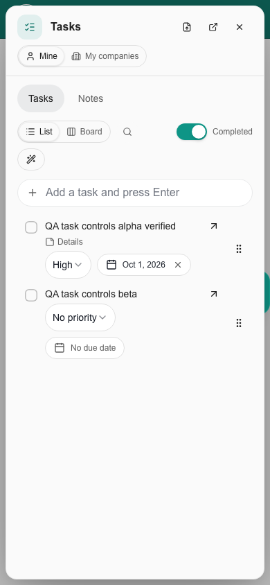The width and height of the screenshot is (270, 585).
Task: Click Details under alpha verified task
Action: (64, 242)
